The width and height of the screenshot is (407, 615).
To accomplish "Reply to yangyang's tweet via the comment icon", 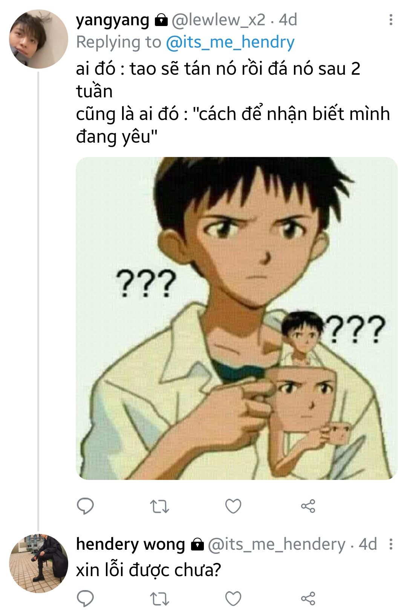I will click(x=85, y=506).
